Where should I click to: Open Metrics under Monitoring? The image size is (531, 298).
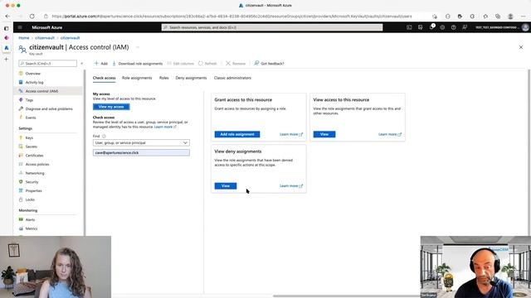32,228
